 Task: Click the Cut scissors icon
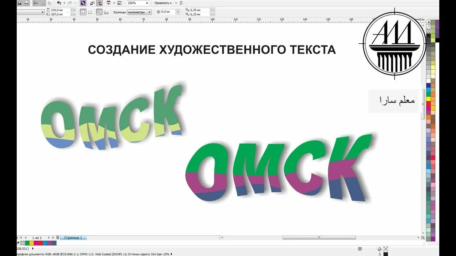coord(36,3)
